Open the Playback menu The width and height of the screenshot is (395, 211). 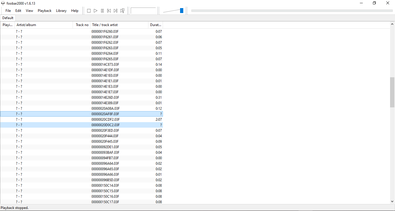click(x=44, y=10)
